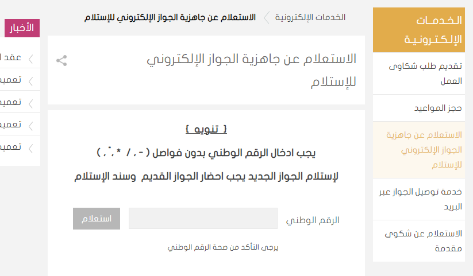
Task: Click the chevron next to the عقد news item
Action: pos(30,57)
